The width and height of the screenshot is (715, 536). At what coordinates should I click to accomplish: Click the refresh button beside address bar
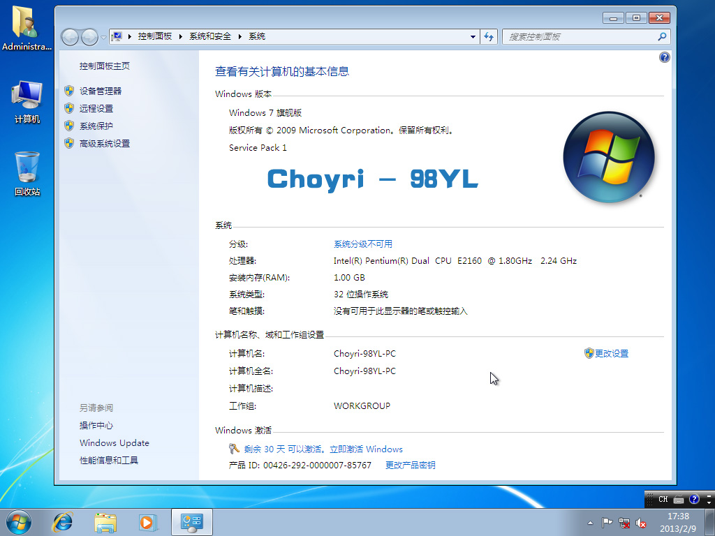coord(489,36)
